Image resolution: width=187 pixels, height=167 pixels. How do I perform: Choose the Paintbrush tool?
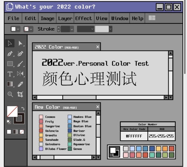(20, 64)
